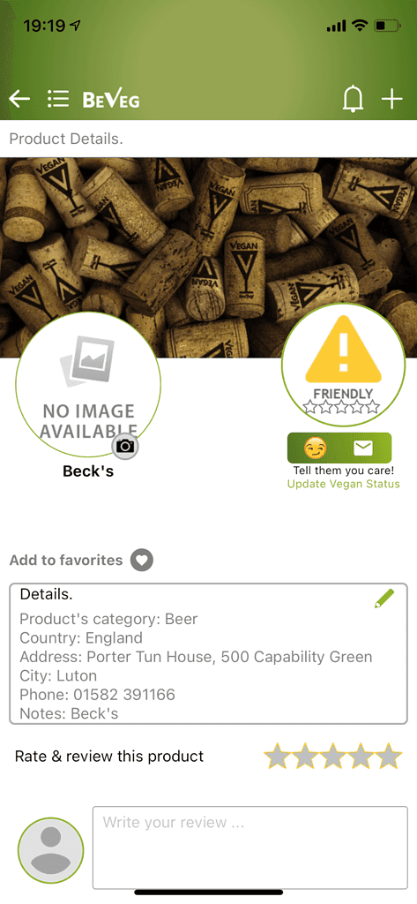Tap the Add to favorites label
417x904 pixels.
tap(66, 560)
